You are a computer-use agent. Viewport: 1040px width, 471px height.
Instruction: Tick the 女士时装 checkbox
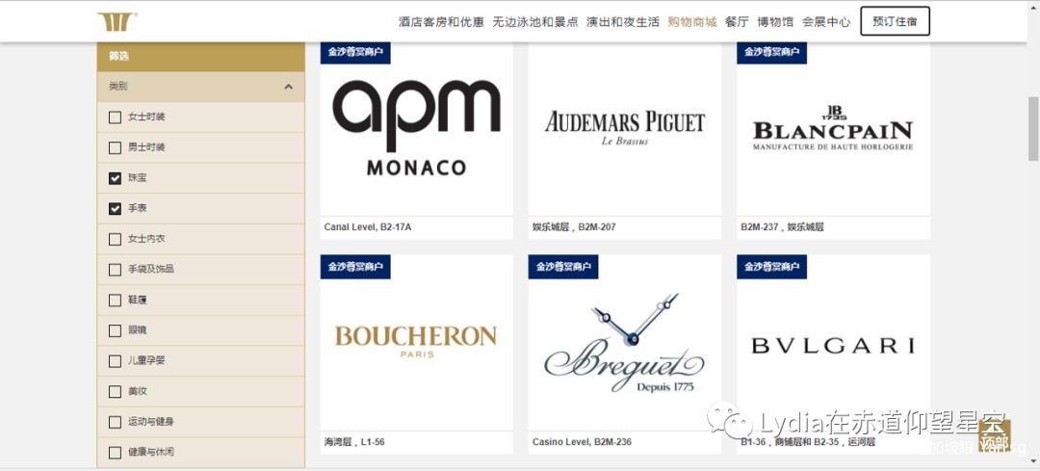coord(116,117)
